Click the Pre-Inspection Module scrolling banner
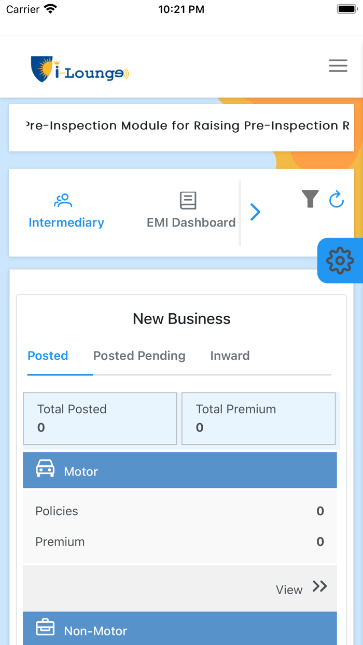 (181, 126)
